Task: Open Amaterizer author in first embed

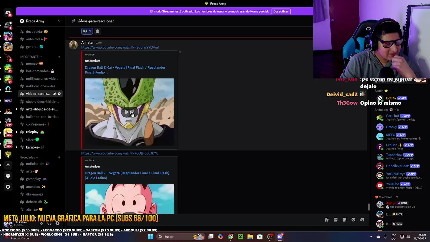Action: click(x=92, y=61)
